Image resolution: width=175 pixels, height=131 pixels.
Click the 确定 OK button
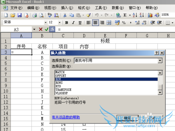127,118
